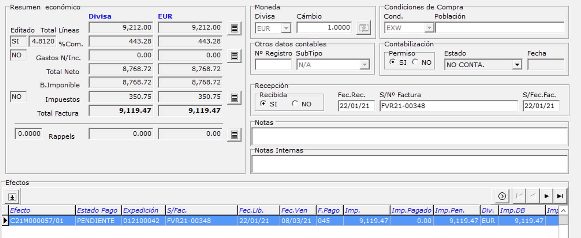Select NO under Recibida
Screen dimensions: 581x238
[x=295, y=103]
